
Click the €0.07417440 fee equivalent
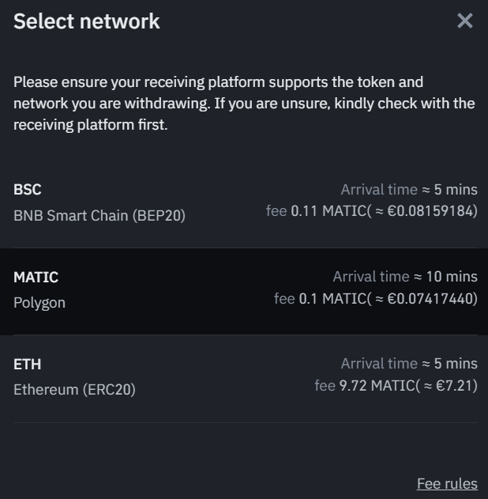click(430, 299)
